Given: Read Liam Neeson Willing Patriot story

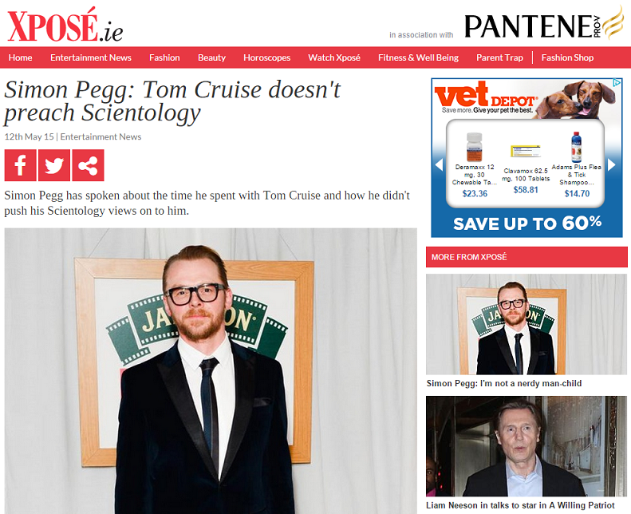Looking at the screenshot, I should pos(520,505).
